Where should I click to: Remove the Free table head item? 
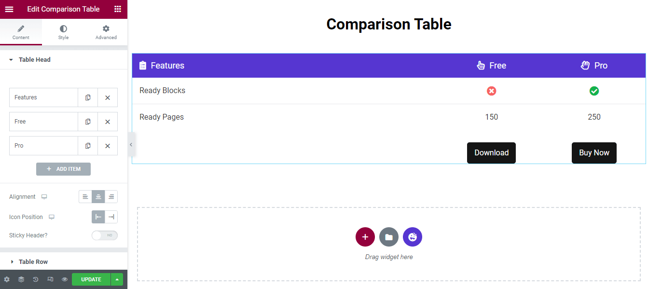108,122
